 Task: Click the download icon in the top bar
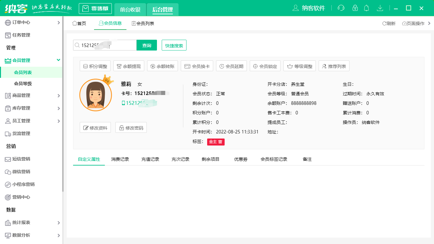380,8
